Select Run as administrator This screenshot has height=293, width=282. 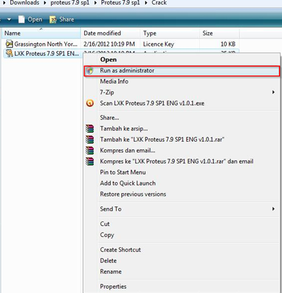182,71
